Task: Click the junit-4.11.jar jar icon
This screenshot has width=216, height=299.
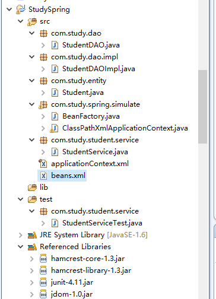Action: pos(43,282)
